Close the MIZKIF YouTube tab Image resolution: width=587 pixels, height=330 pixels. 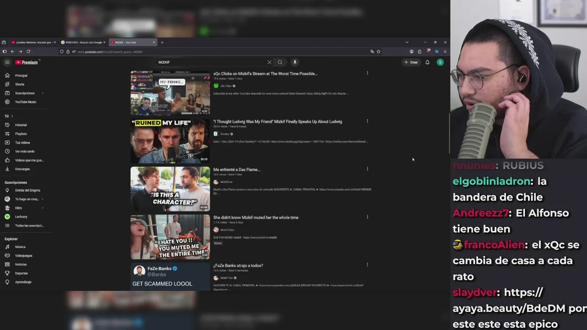point(154,42)
